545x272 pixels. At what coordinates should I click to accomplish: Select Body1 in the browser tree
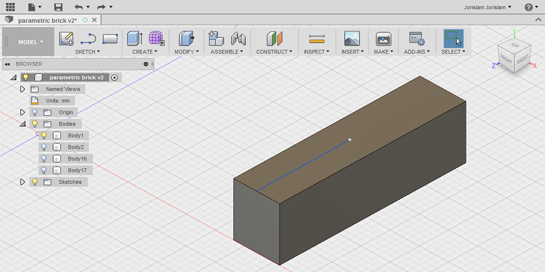(76, 135)
